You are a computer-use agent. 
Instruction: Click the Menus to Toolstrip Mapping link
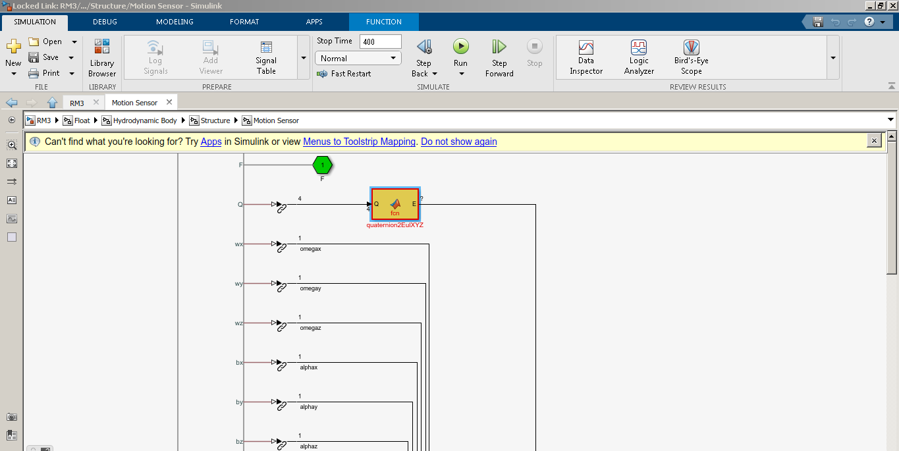[359, 141]
